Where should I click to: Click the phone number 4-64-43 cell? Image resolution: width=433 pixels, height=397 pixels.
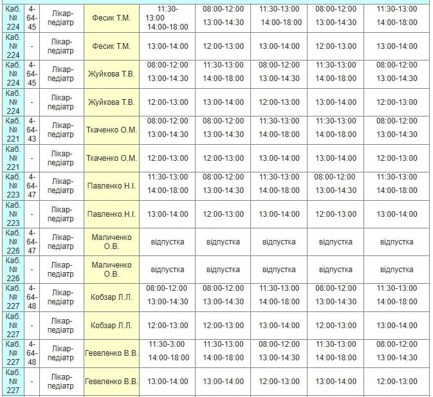click(32, 129)
